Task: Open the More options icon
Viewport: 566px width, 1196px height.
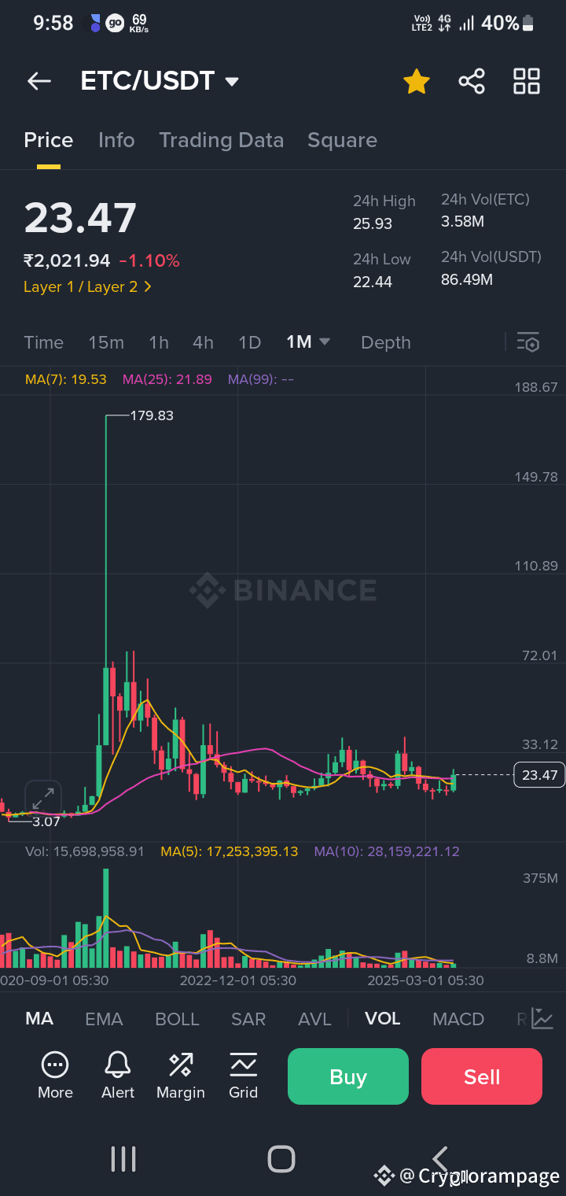Action: (55, 1065)
